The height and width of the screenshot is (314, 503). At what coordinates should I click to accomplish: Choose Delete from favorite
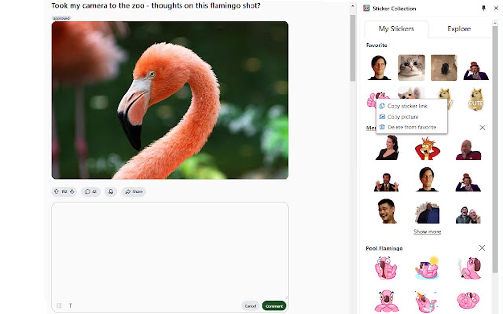tap(412, 127)
